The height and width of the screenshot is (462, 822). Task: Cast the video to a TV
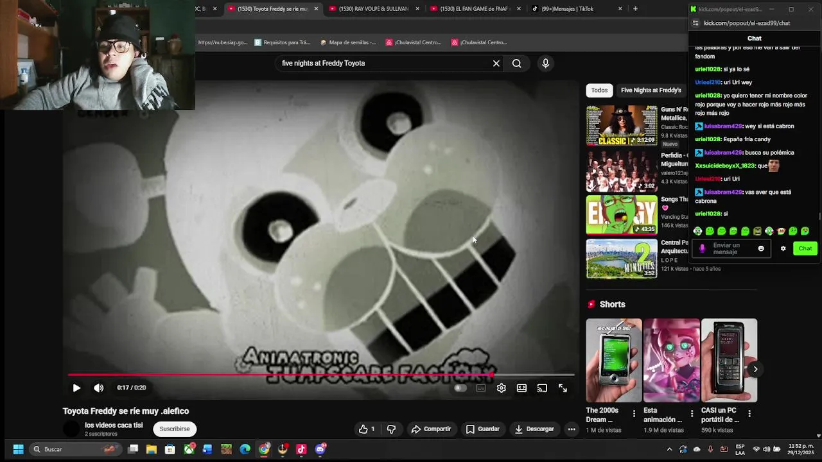pyautogui.click(x=542, y=388)
